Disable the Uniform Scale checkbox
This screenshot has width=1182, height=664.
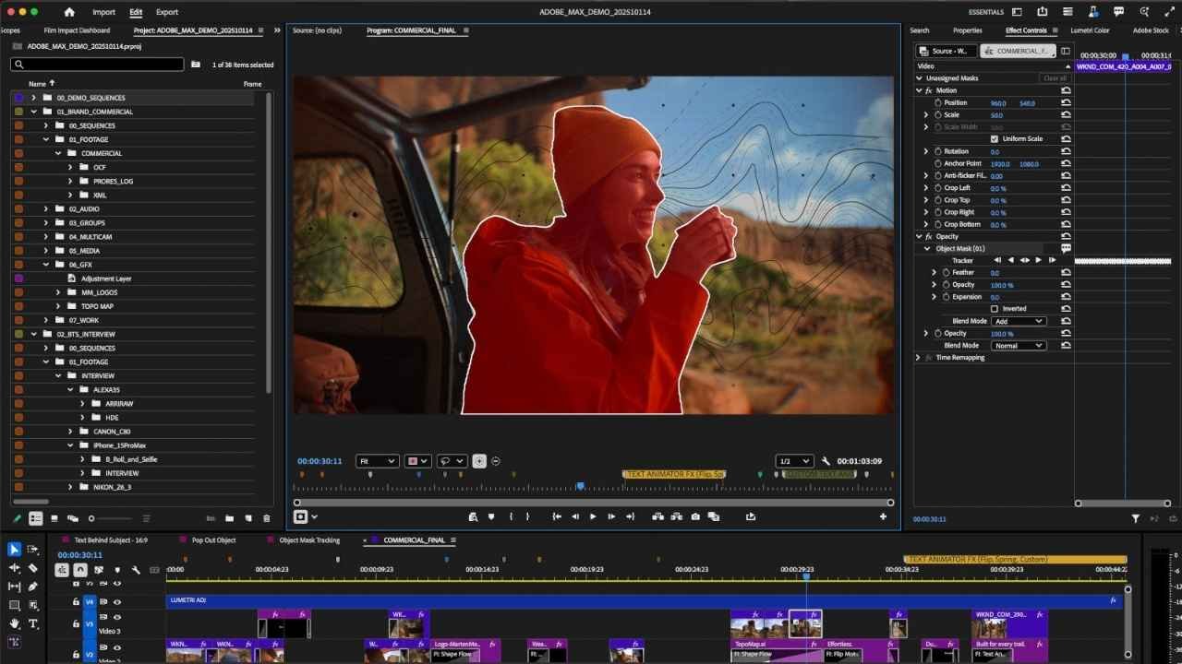click(995, 138)
